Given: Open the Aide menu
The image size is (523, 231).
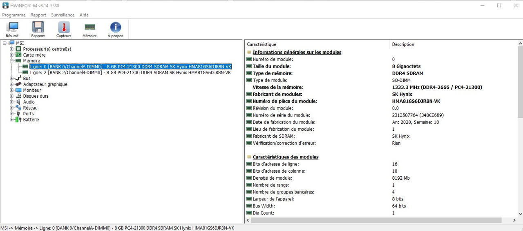Looking at the screenshot, I should point(84,15).
